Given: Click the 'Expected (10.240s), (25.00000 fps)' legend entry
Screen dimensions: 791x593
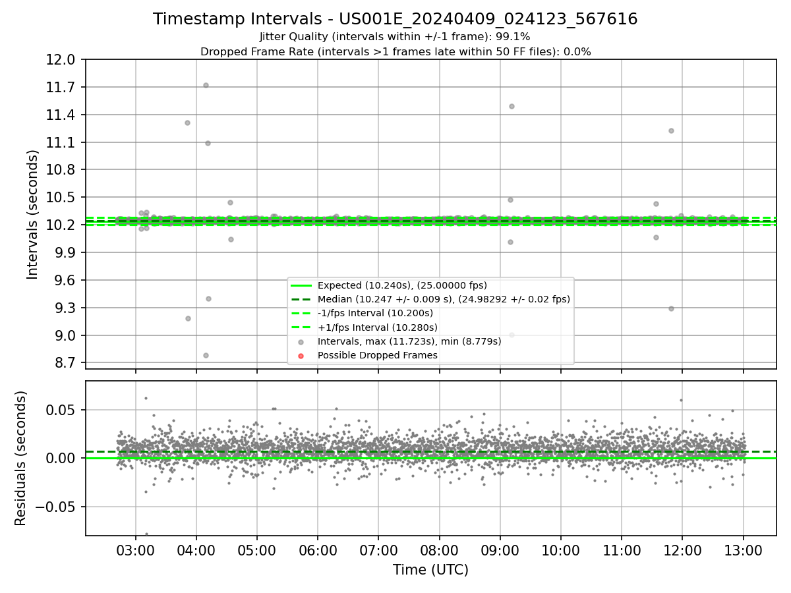Looking at the screenshot, I should [402, 285].
